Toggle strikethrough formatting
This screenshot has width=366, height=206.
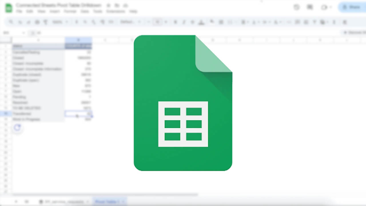[192, 22]
